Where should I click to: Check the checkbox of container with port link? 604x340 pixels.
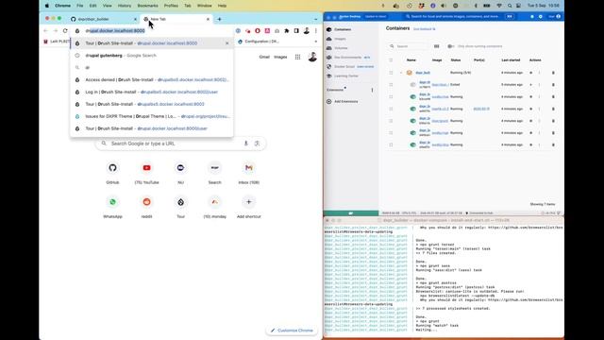[391, 109]
